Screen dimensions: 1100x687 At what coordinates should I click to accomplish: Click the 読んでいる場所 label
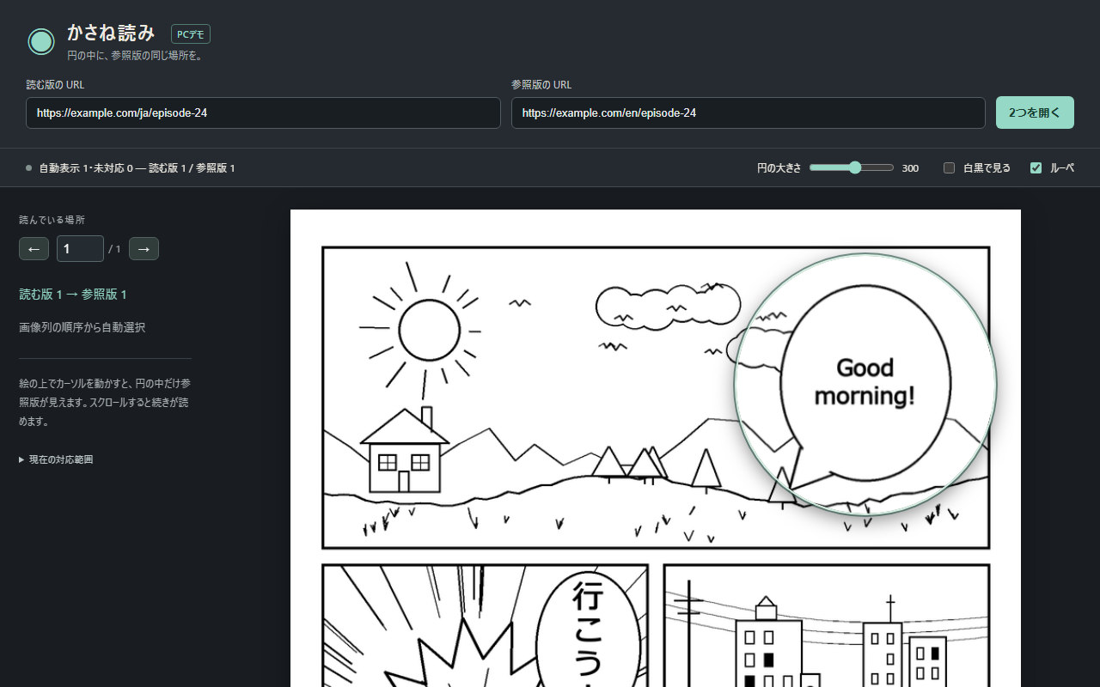[x=52, y=220]
